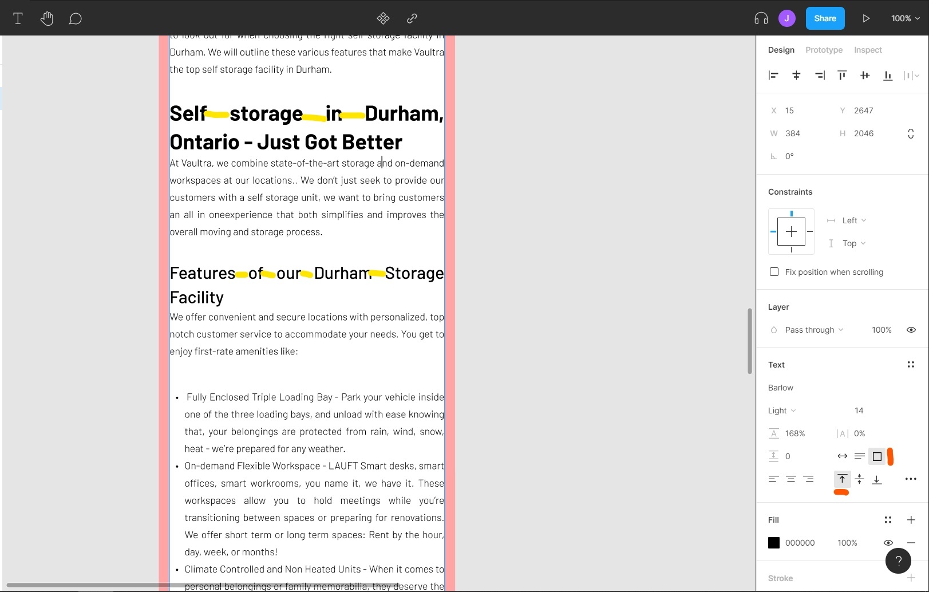This screenshot has width=929, height=592.
Task: Open the help question mark button
Action: 898,561
